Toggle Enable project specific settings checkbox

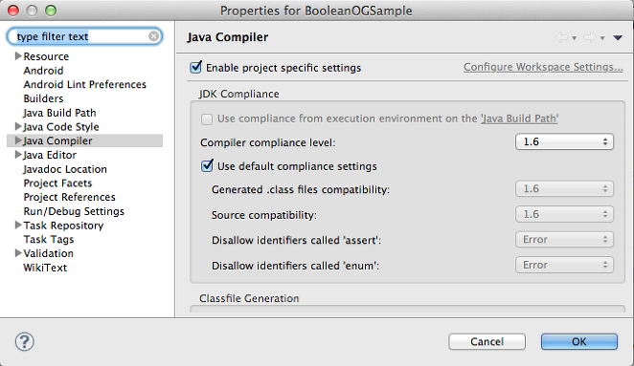click(x=195, y=67)
